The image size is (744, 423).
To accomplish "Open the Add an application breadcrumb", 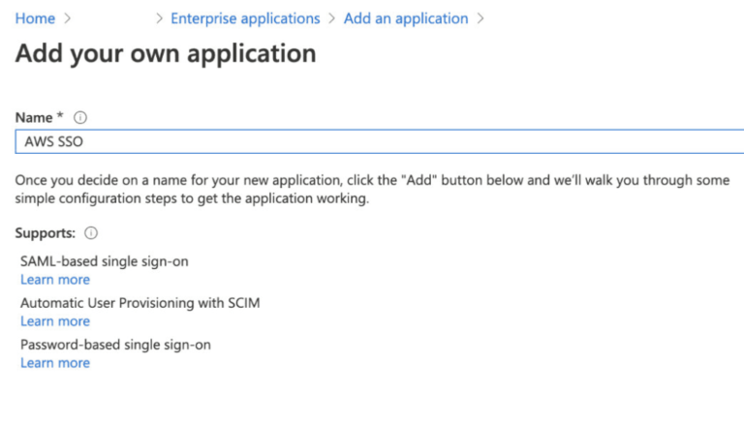I will tap(406, 18).
